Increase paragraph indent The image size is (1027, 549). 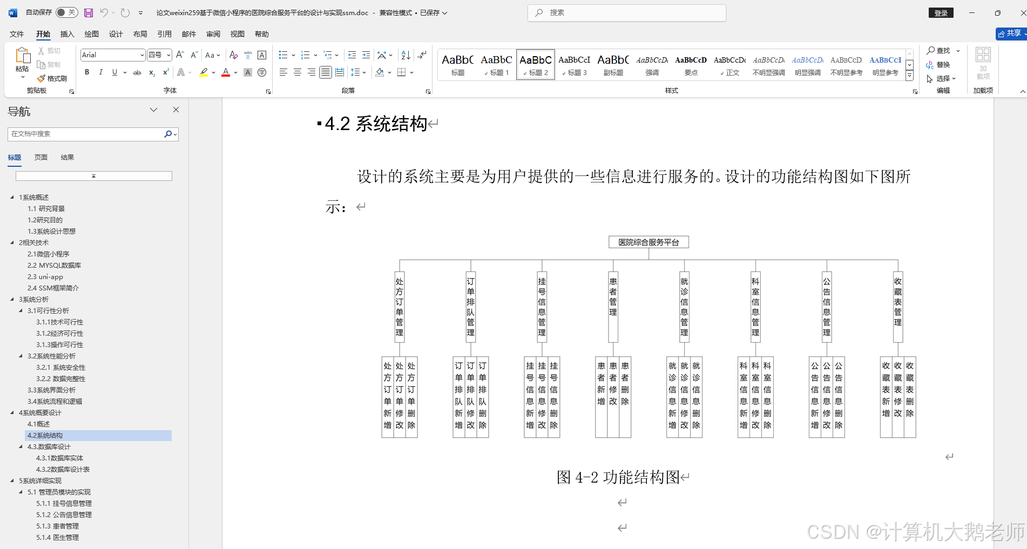click(x=366, y=55)
